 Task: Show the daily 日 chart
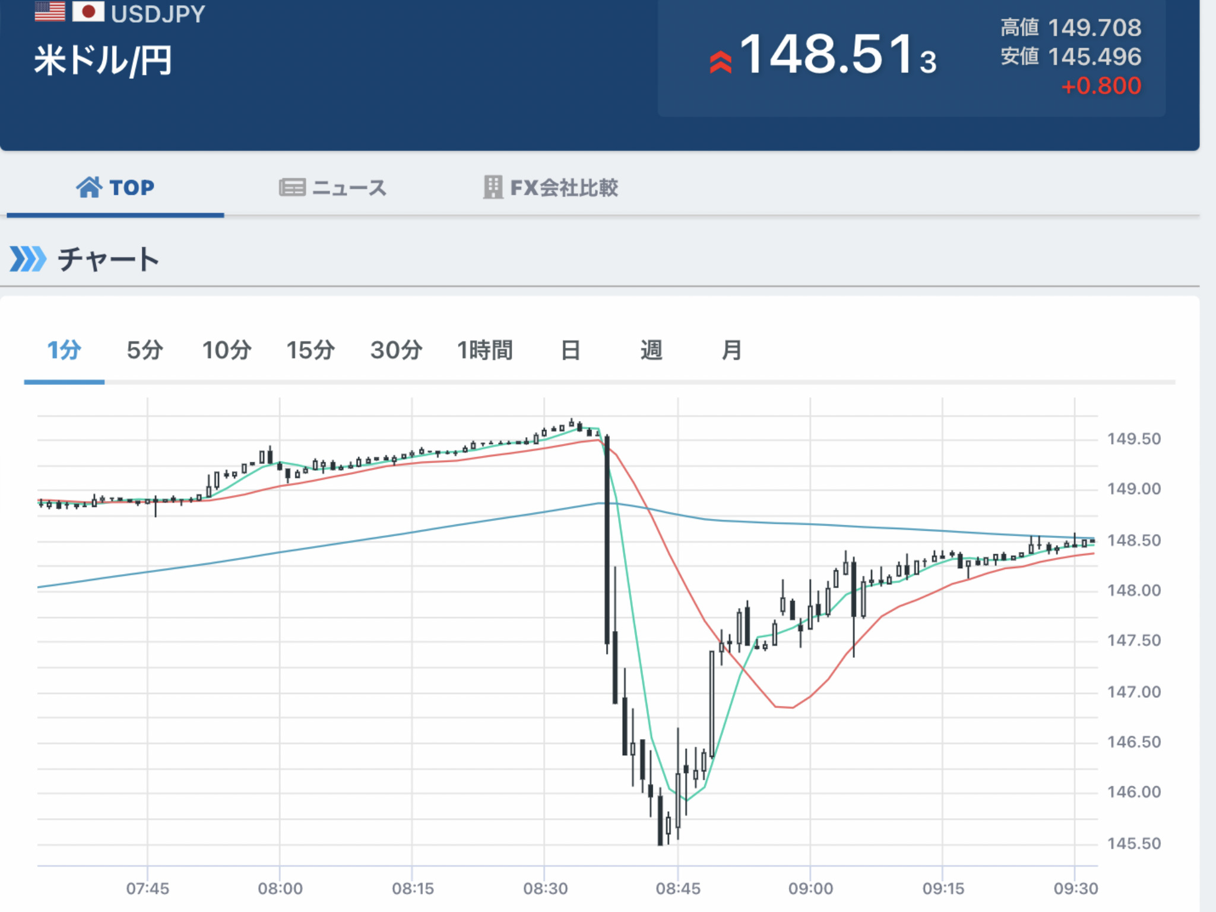pyautogui.click(x=570, y=350)
